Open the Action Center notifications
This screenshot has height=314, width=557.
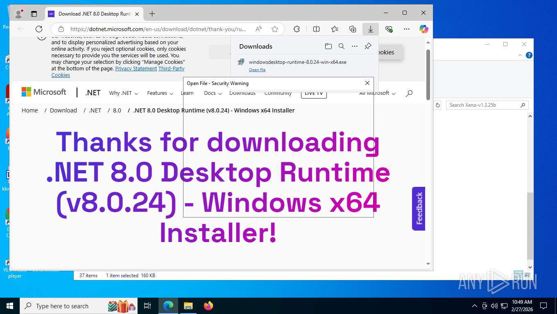(x=543, y=306)
